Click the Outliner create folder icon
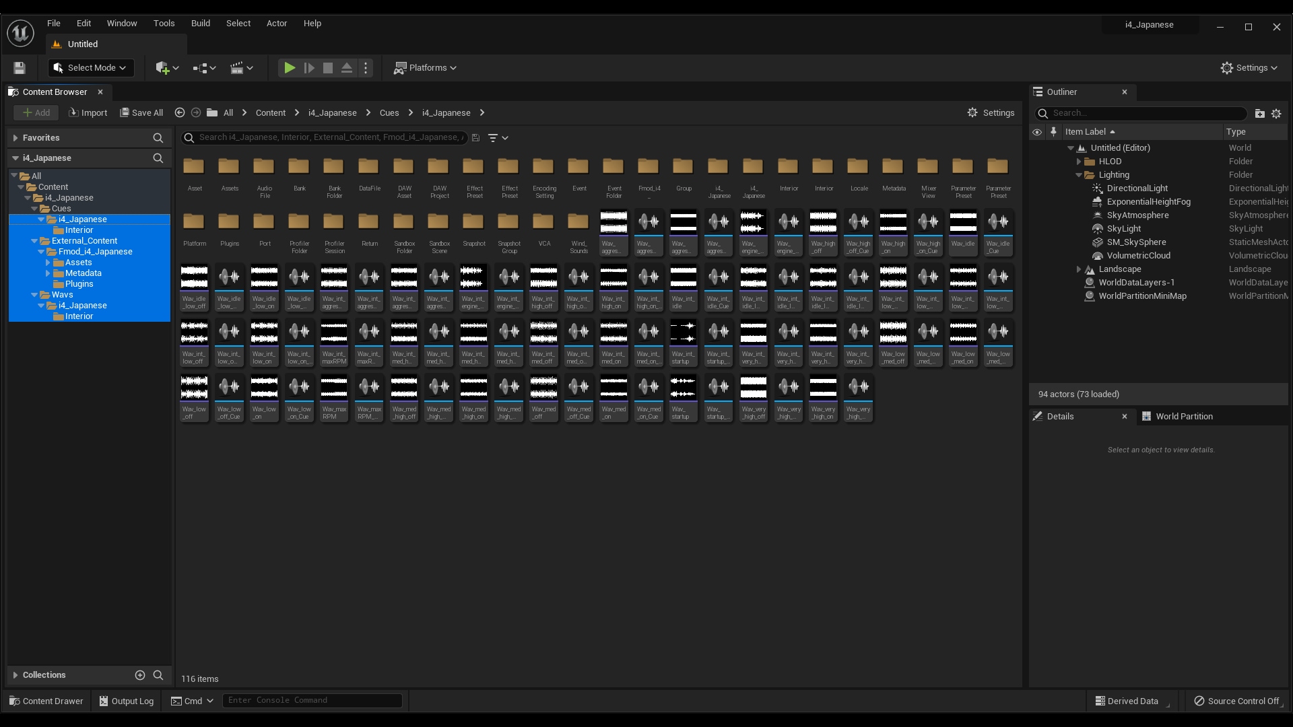This screenshot has height=727, width=1293. pos(1259,114)
